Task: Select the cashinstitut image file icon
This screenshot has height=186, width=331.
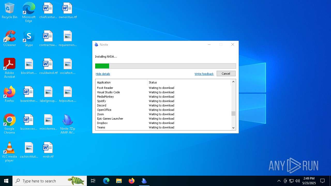Action: [x=29, y=150]
